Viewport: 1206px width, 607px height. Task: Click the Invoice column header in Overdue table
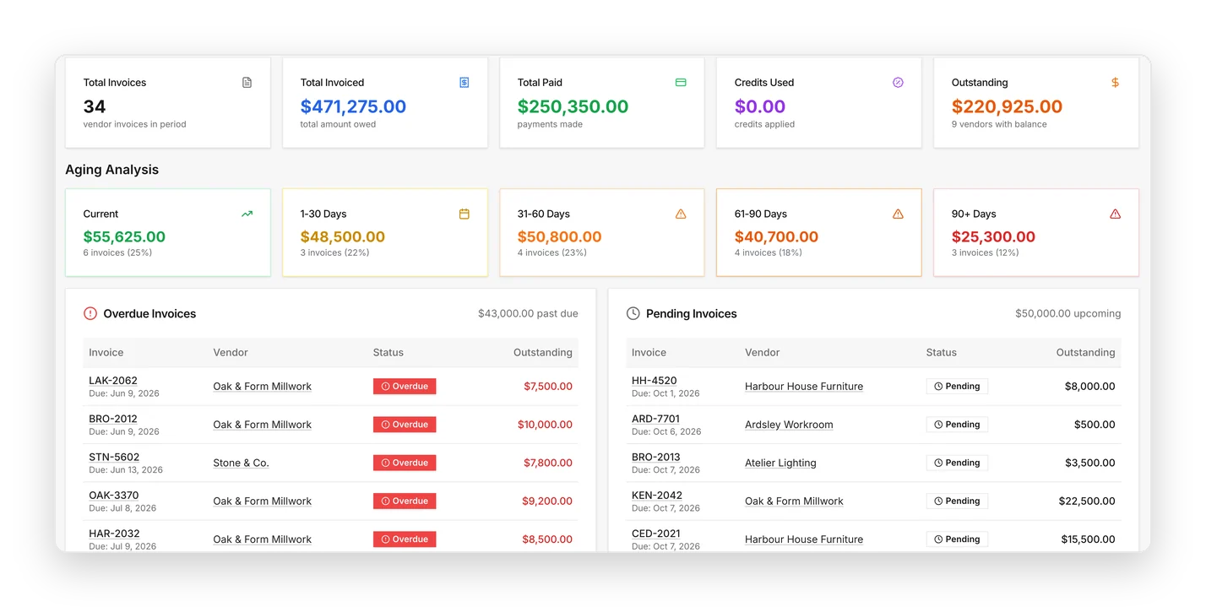click(x=106, y=353)
